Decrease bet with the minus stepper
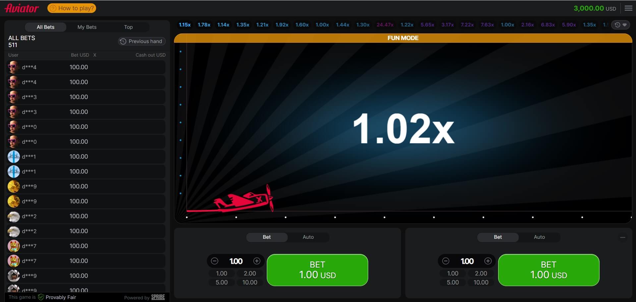This screenshot has height=302, width=636. pyautogui.click(x=215, y=261)
